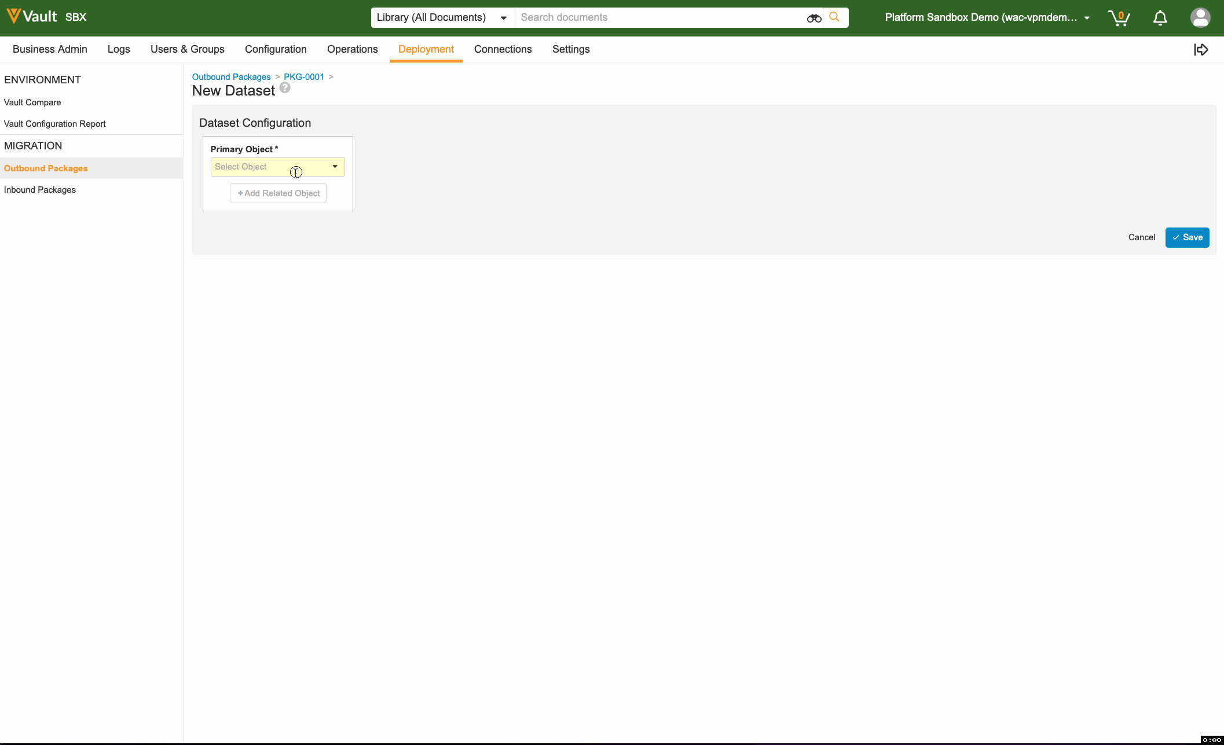
Task: Open the shopping cart icon
Action: [1119, 18]
